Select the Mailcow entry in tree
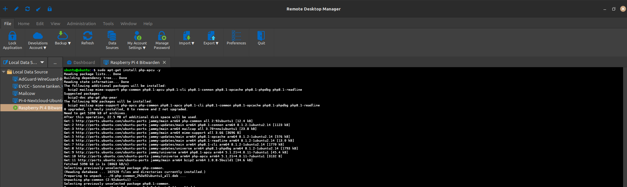627x187 pixels. 27,93
